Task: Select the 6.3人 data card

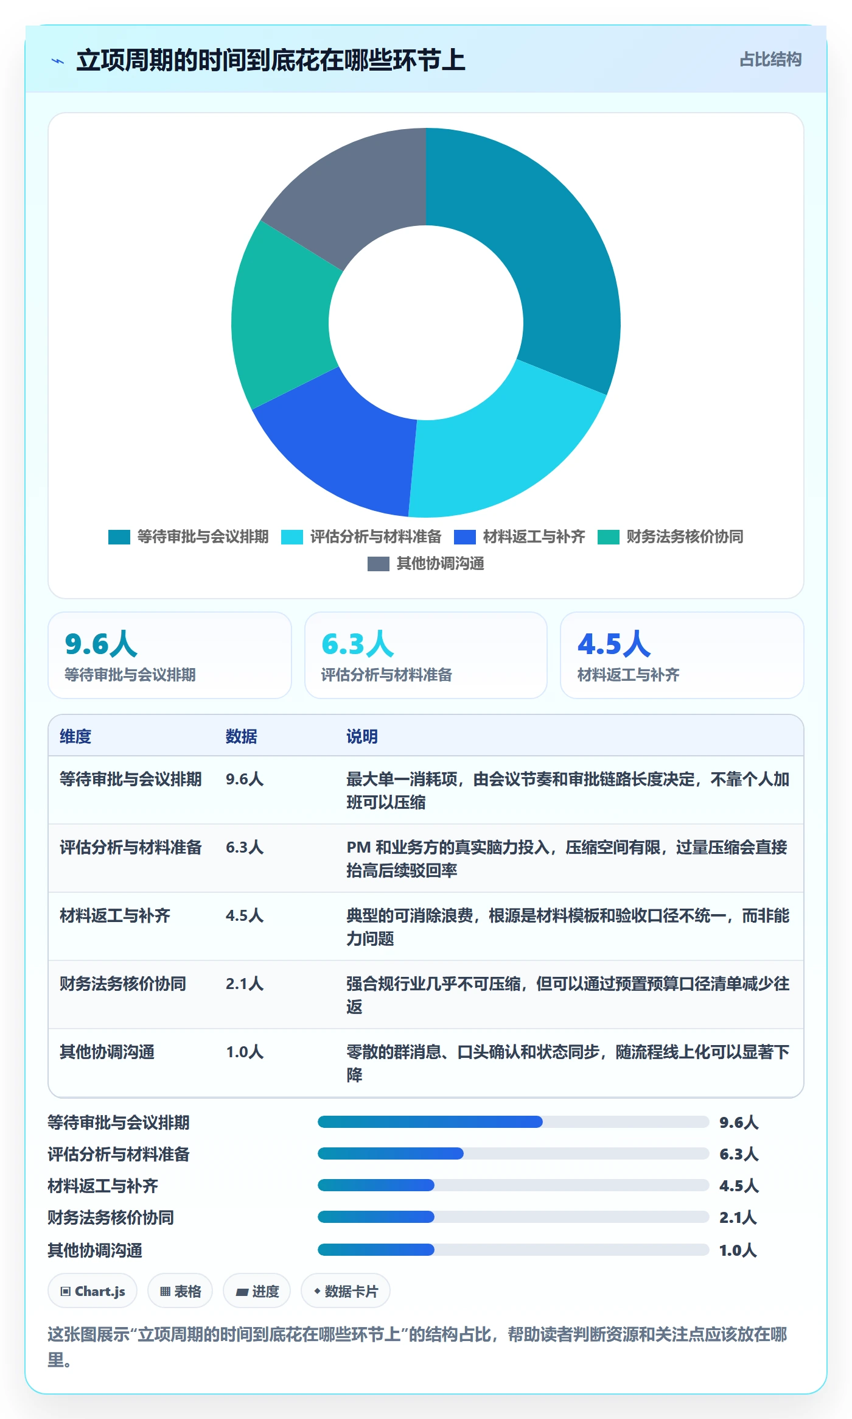Action: 426,655
